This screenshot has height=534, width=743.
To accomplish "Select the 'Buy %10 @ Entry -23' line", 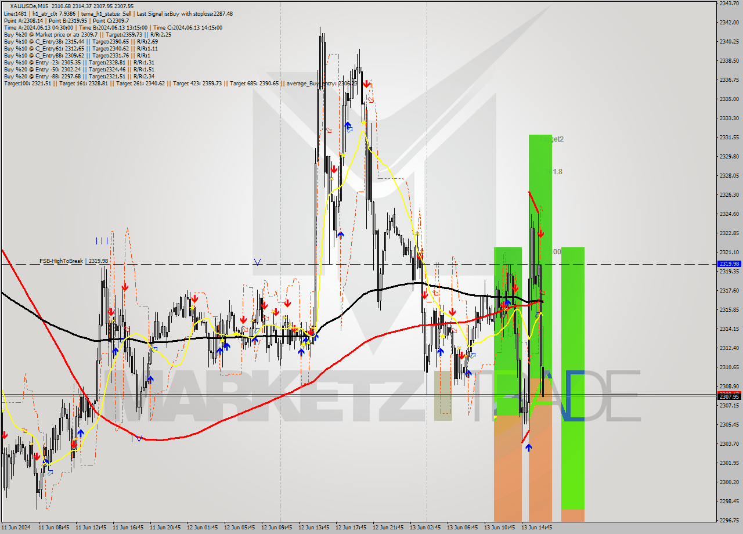I will tap(79, 62).
